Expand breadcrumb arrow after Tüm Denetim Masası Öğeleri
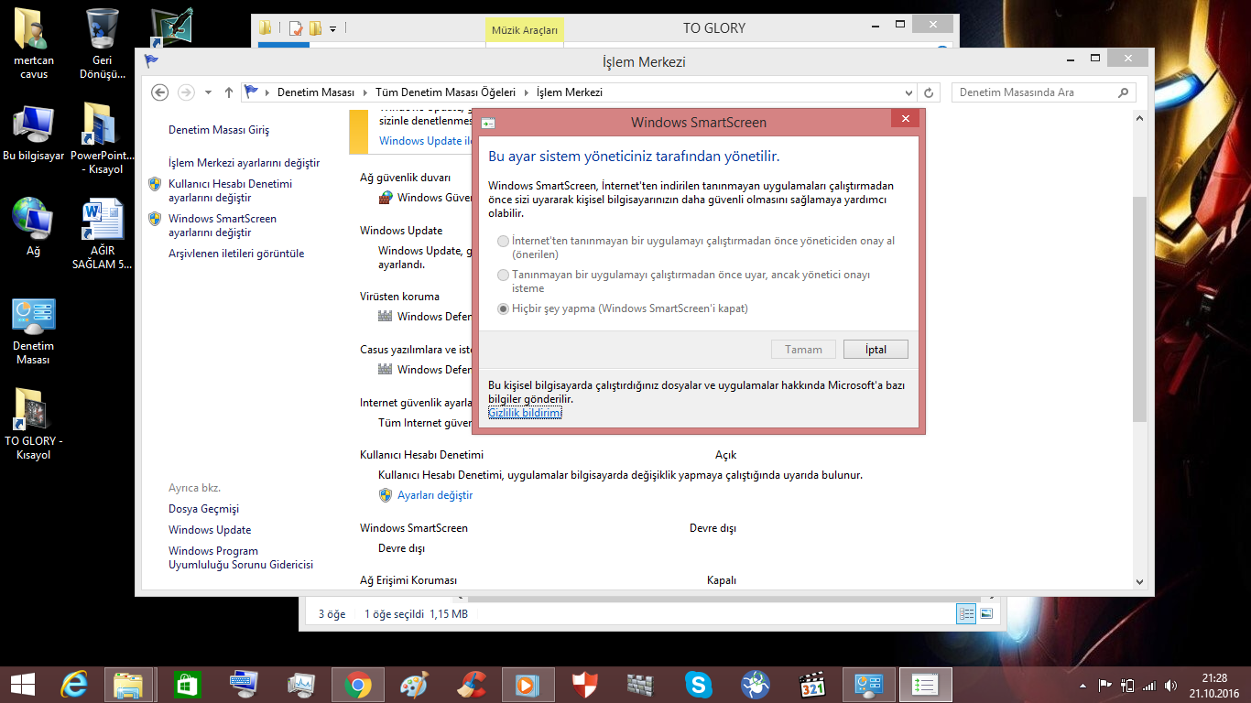The height and width of the screenshot is (703, 1251). (x=526, y=92)
